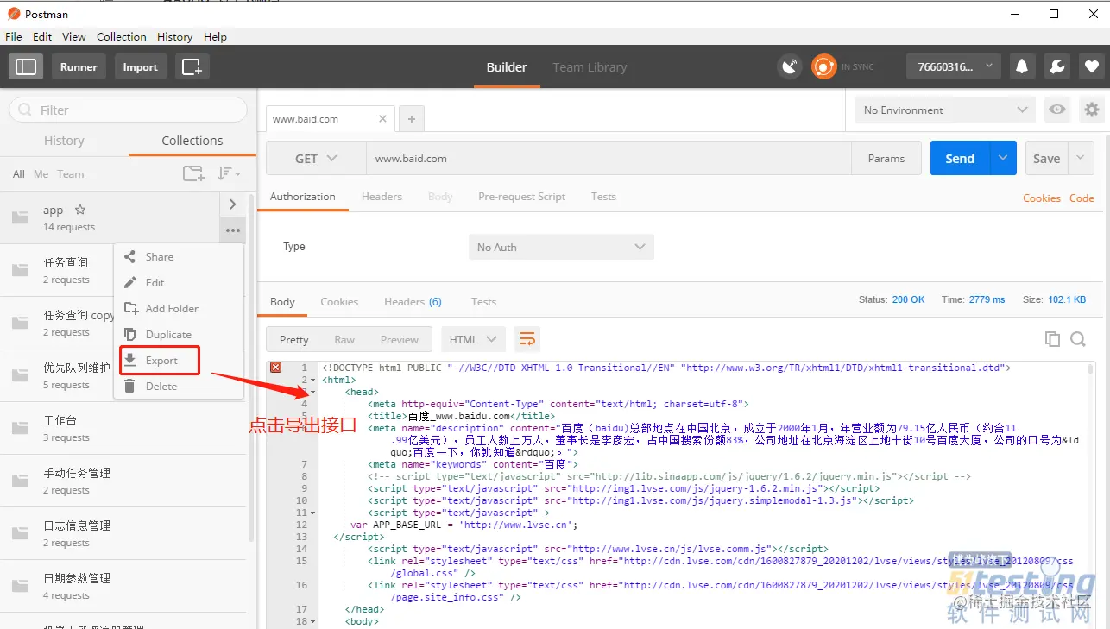Open the Headers request tab
1110x629 pixels.
point(382,196)
